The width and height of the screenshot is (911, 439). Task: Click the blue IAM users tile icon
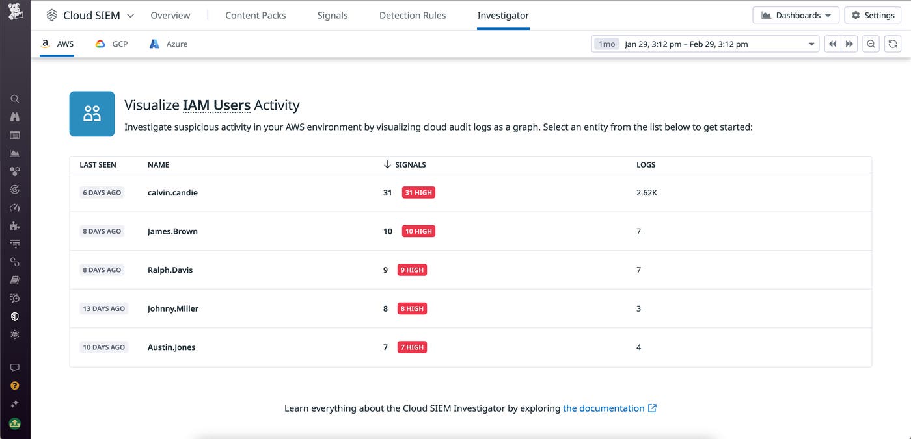[92, 114]
